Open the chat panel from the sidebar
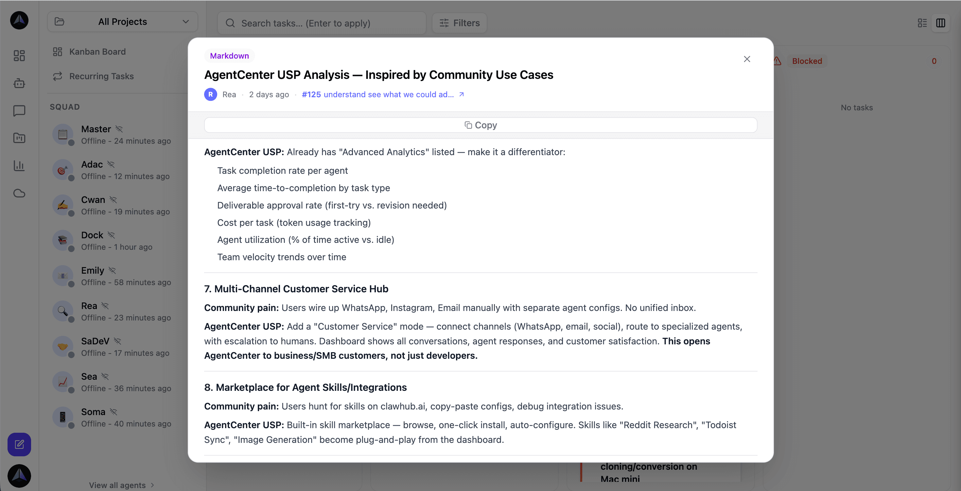 (x=19, y=111)
